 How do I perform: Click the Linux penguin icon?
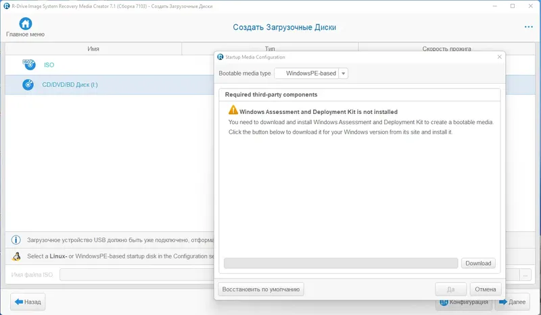point(16,256)
